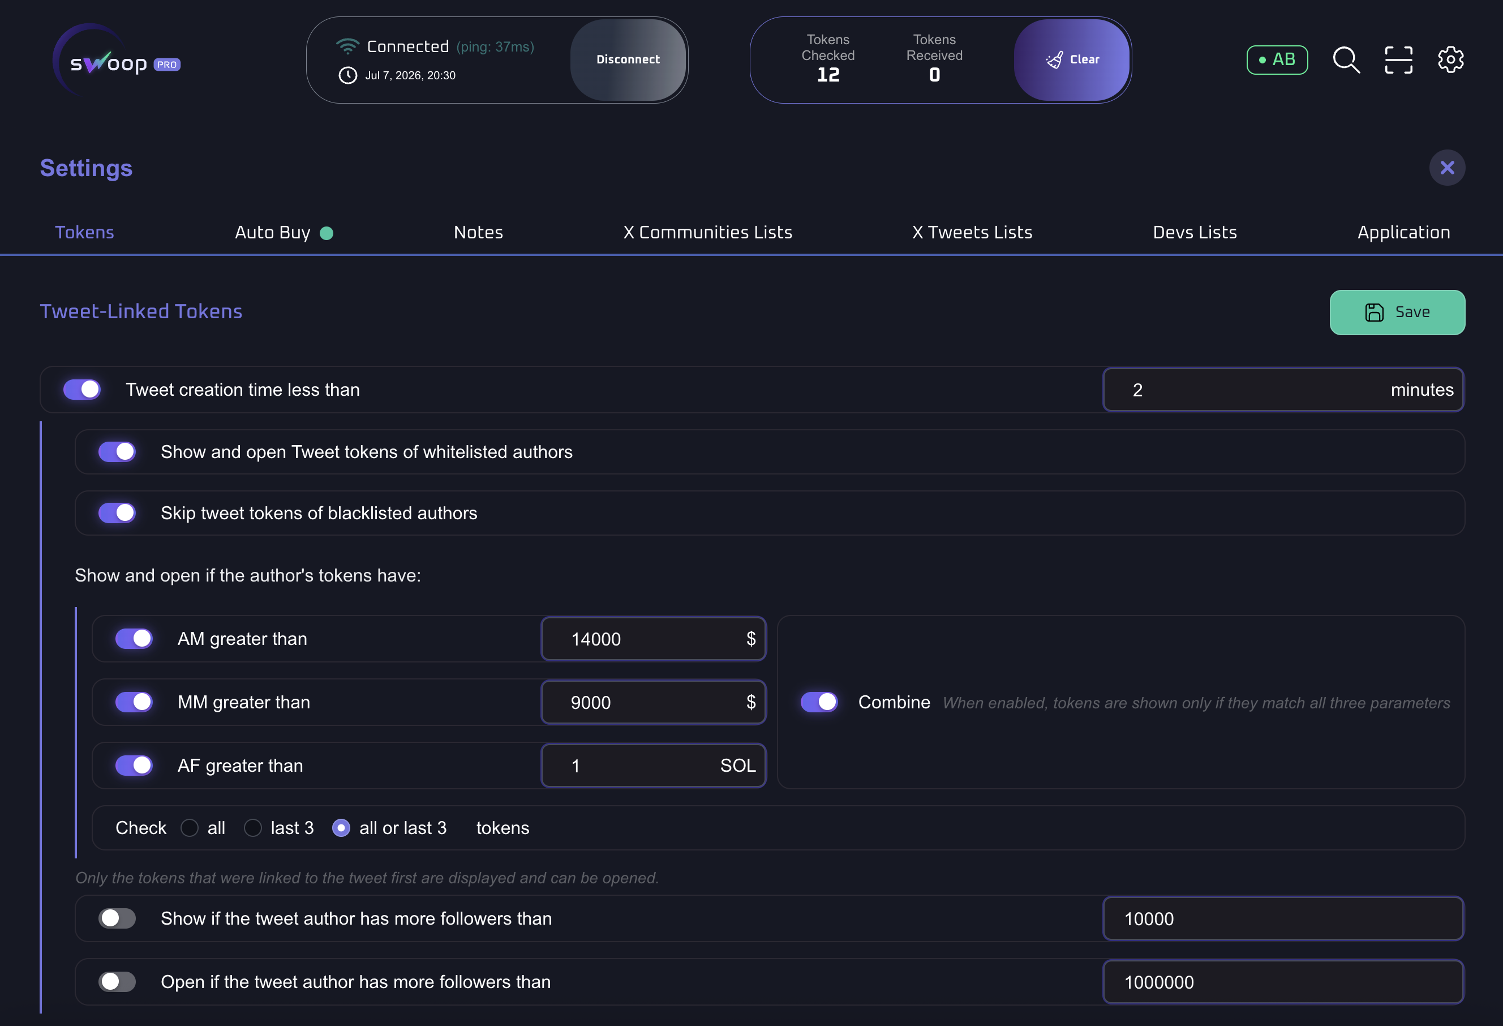Click the Jul 7, 2026, 20:30 timestamp
The image size is (1503, 1026).
410,76
